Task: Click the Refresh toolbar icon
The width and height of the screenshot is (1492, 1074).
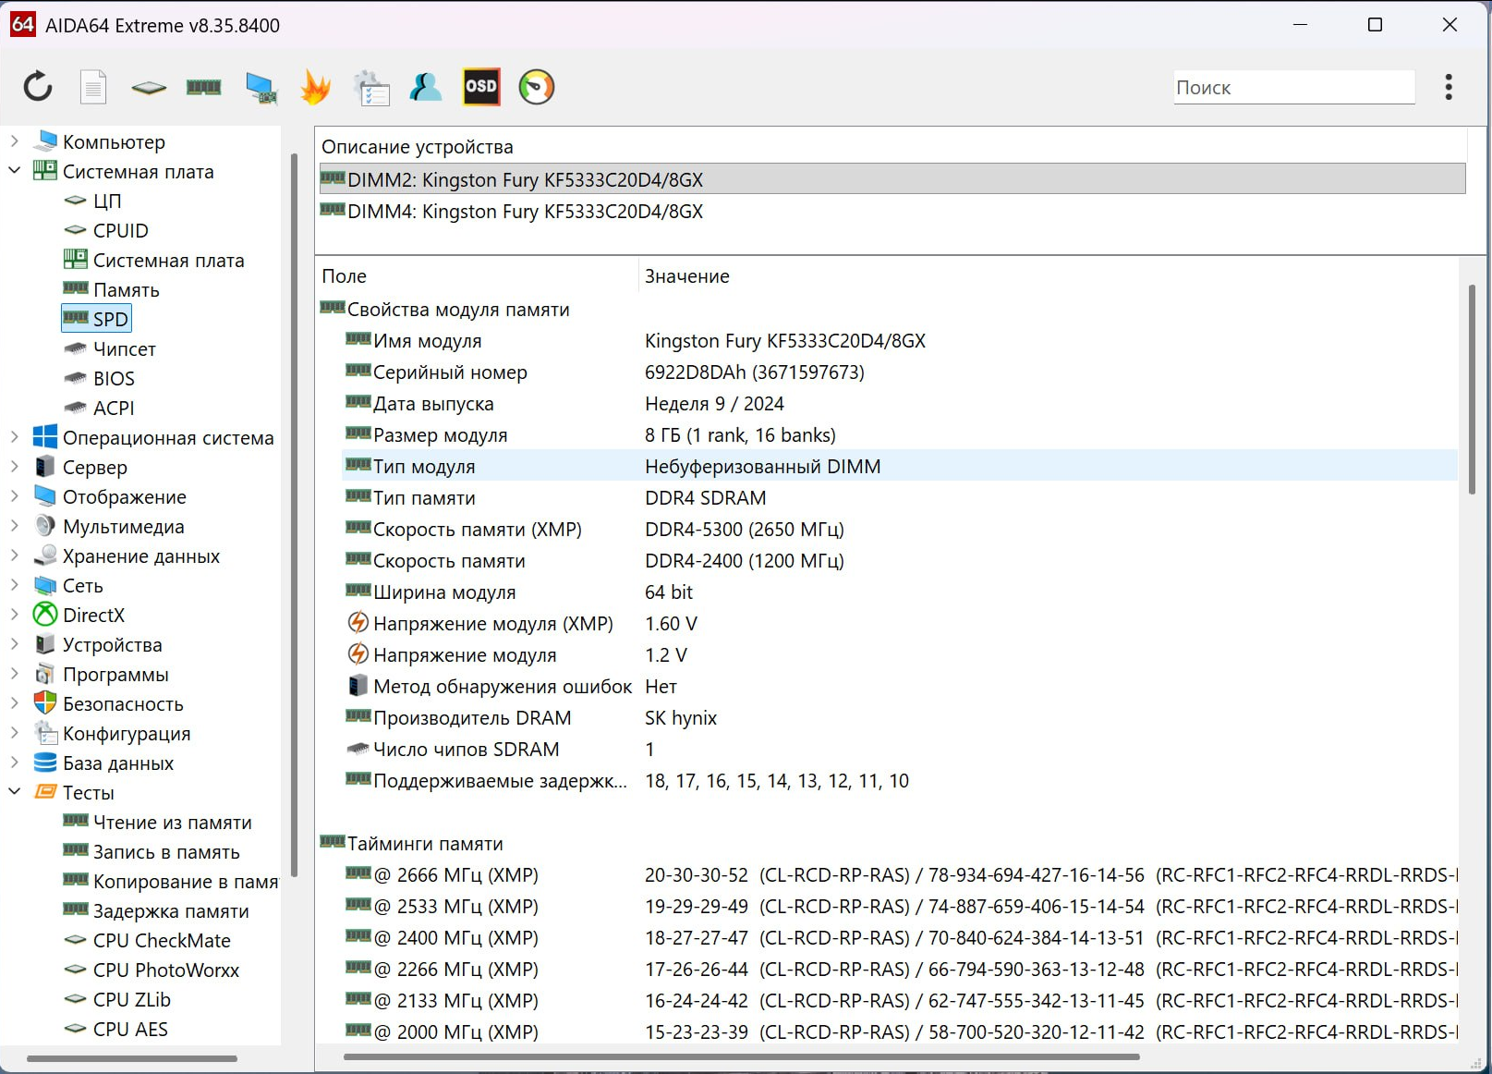Action: (x=38, y=87)
